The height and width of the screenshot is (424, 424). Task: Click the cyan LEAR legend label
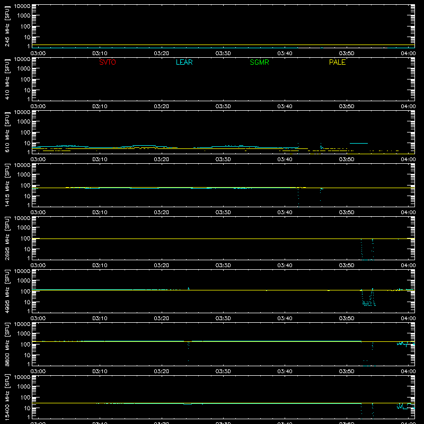184,62
